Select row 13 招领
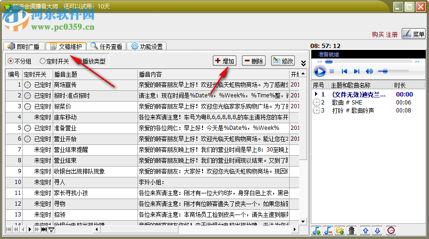Screen dimensions: 429x239 pyautogui.click(x=152, y=215)
